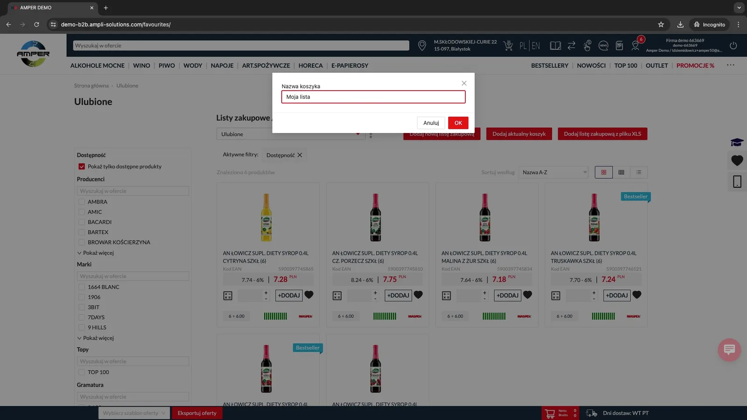This screenshot has width=747, height=420.
Task: Click Eksportuj oferty button
Action: [x=197, y=413]
